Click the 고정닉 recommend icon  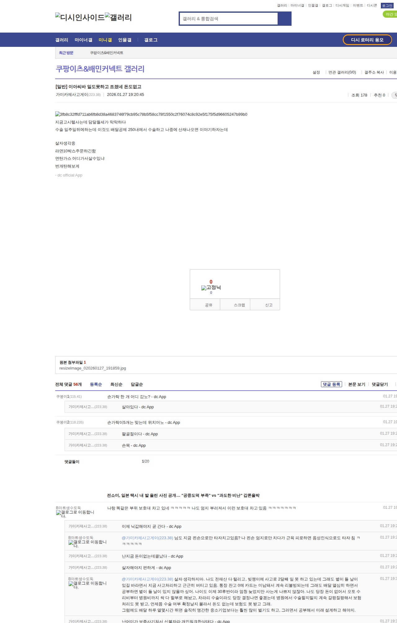211,288
